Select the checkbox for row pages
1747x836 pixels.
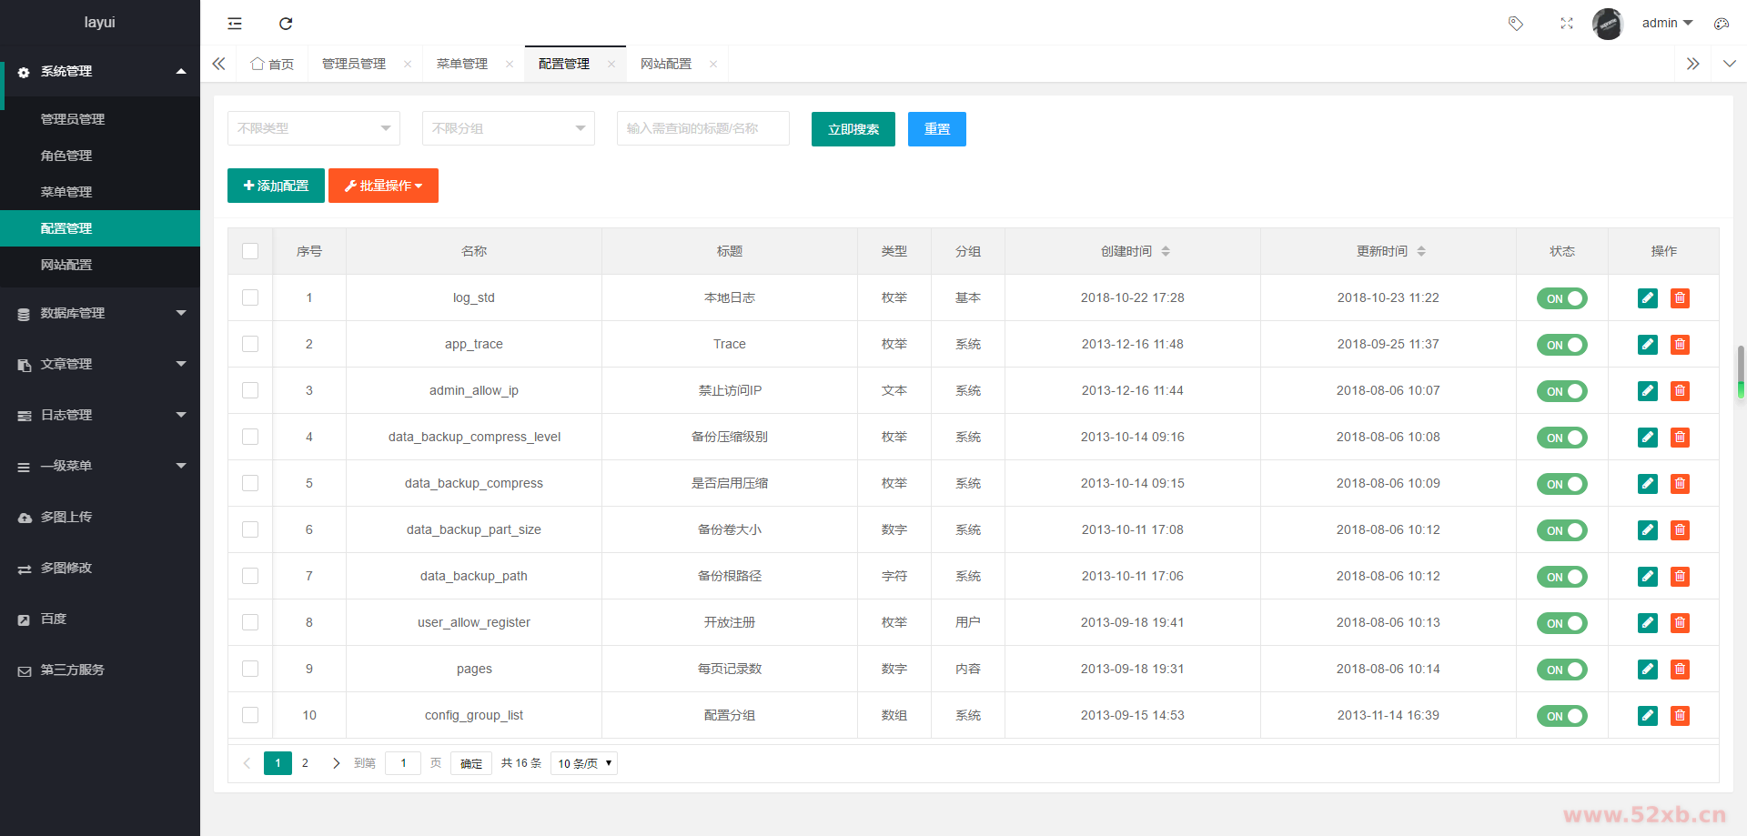(x=250, y=669)
